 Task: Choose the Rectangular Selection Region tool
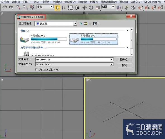pos(70,8)
